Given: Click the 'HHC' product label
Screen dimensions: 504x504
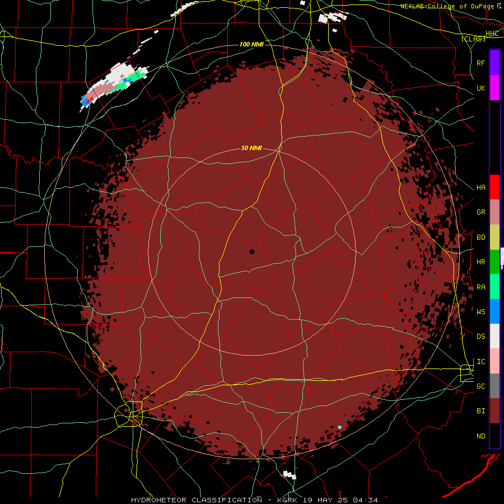Looking at the screenshot, I should click(492, 33).
